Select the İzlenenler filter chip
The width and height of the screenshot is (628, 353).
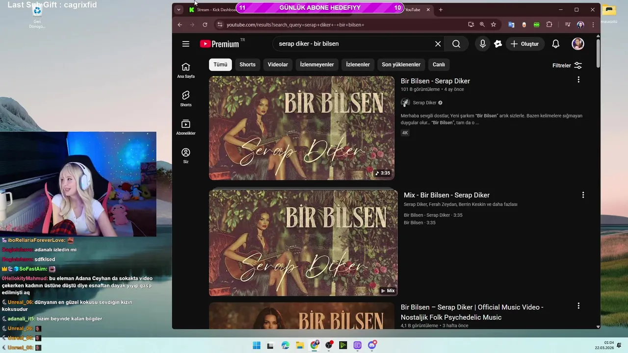tap(358, 65)
